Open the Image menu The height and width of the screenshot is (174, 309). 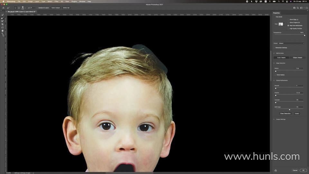(x=30, y=1)
